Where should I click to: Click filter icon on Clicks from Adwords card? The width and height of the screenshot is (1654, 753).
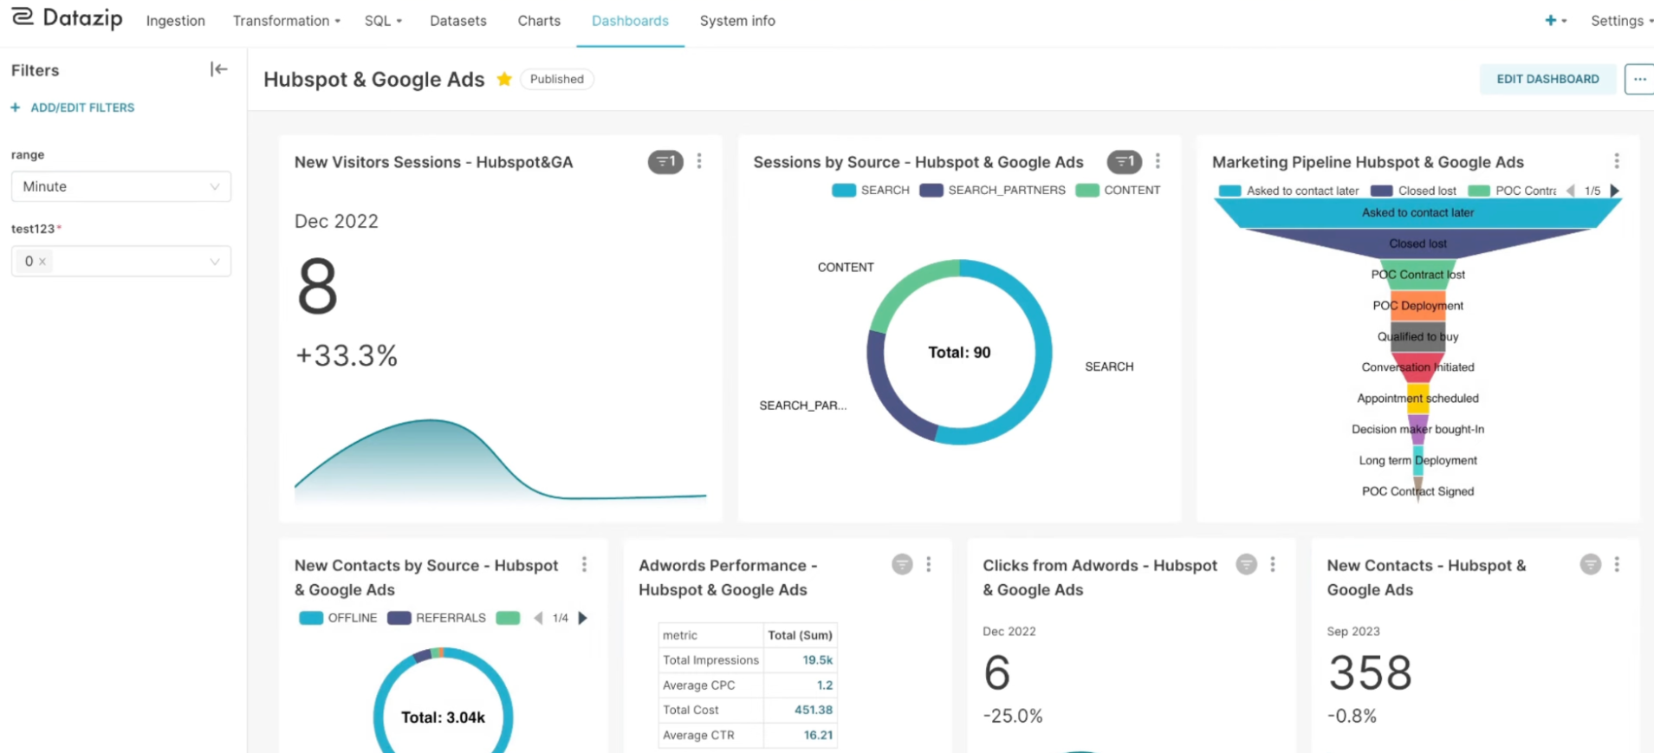click(x=1246, y=565)
